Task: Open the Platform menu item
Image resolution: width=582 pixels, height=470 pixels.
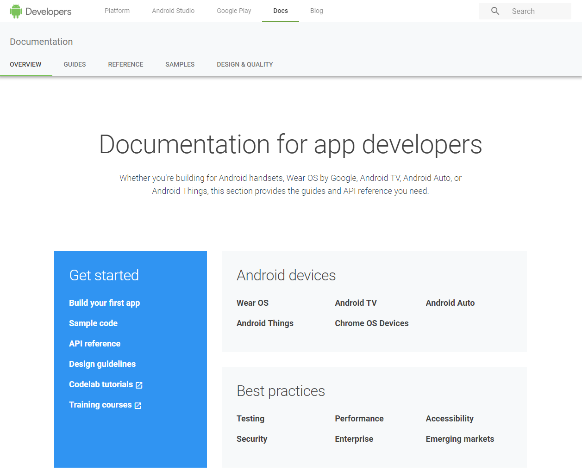Action: 117,11
